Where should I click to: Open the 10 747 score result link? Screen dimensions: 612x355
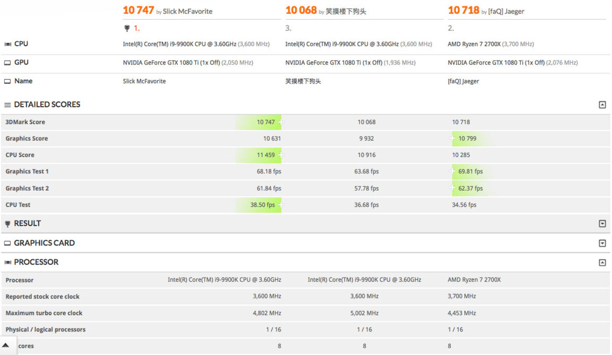[x=139, y=10]
